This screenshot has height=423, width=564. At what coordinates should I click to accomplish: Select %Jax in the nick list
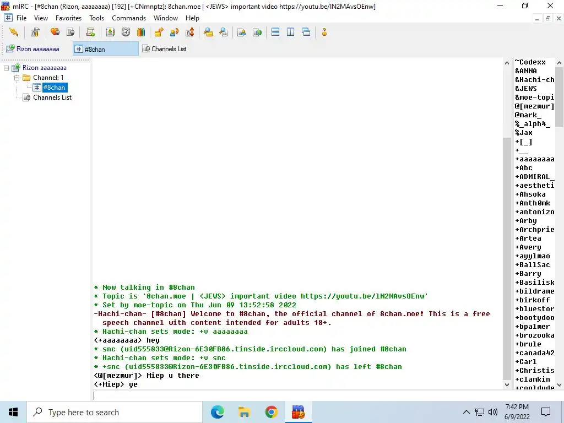click(x=524, y=133)
